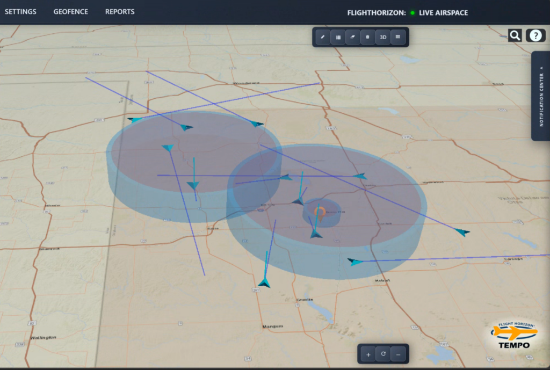The width and height of the screenshot is (550, 370).
Task: Open the Geofence menu
Action: pos(70,12)
